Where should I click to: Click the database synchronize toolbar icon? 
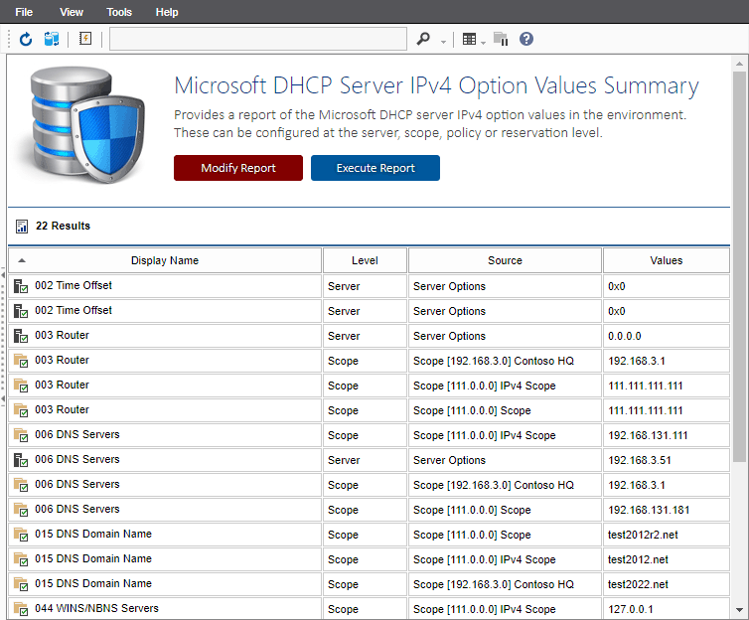point(52,39)
